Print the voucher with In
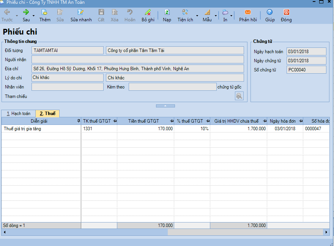 pos(225,16)
